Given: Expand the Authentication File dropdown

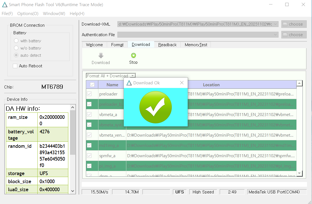Looking at the screenshot, I should (x=275, y=35).
